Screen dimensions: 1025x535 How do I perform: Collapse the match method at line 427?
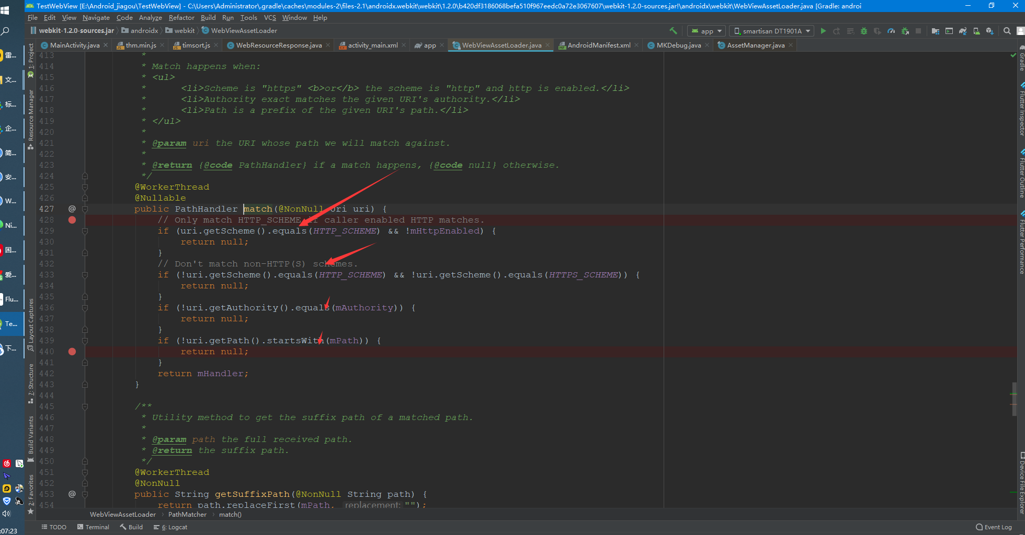[85, 208]
